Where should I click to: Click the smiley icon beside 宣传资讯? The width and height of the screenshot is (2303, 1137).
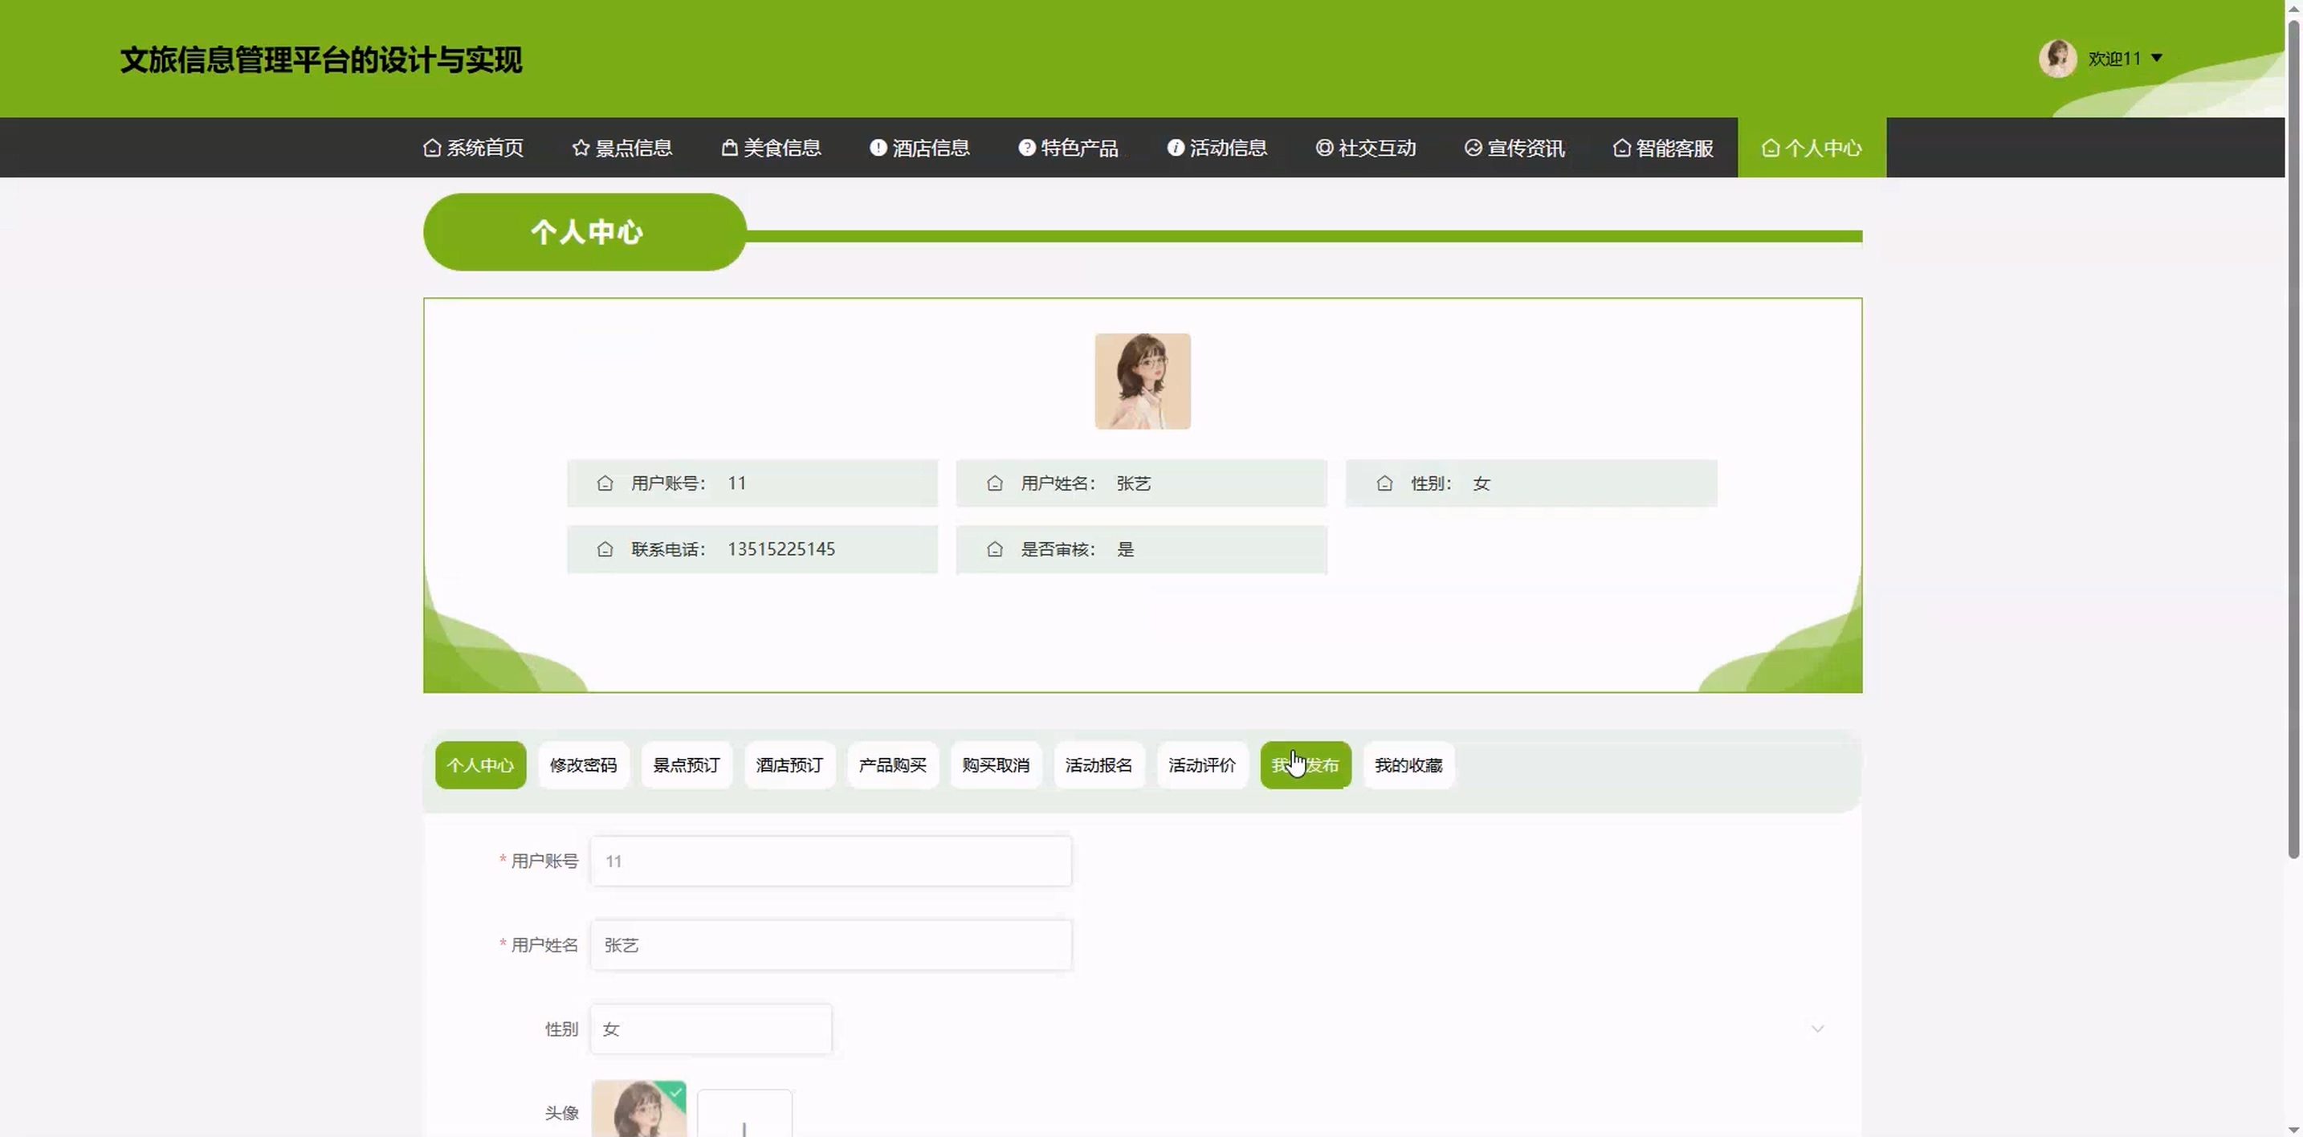pos(1474,148)
